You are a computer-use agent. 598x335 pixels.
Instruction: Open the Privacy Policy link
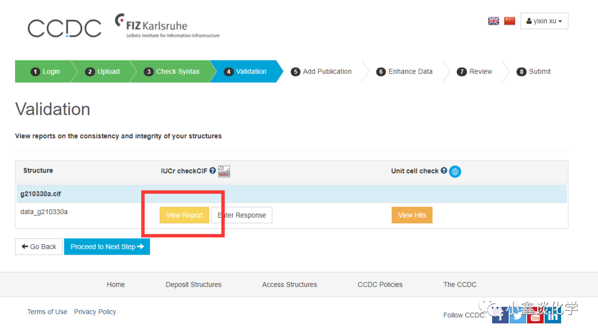(x=95, y=312)
